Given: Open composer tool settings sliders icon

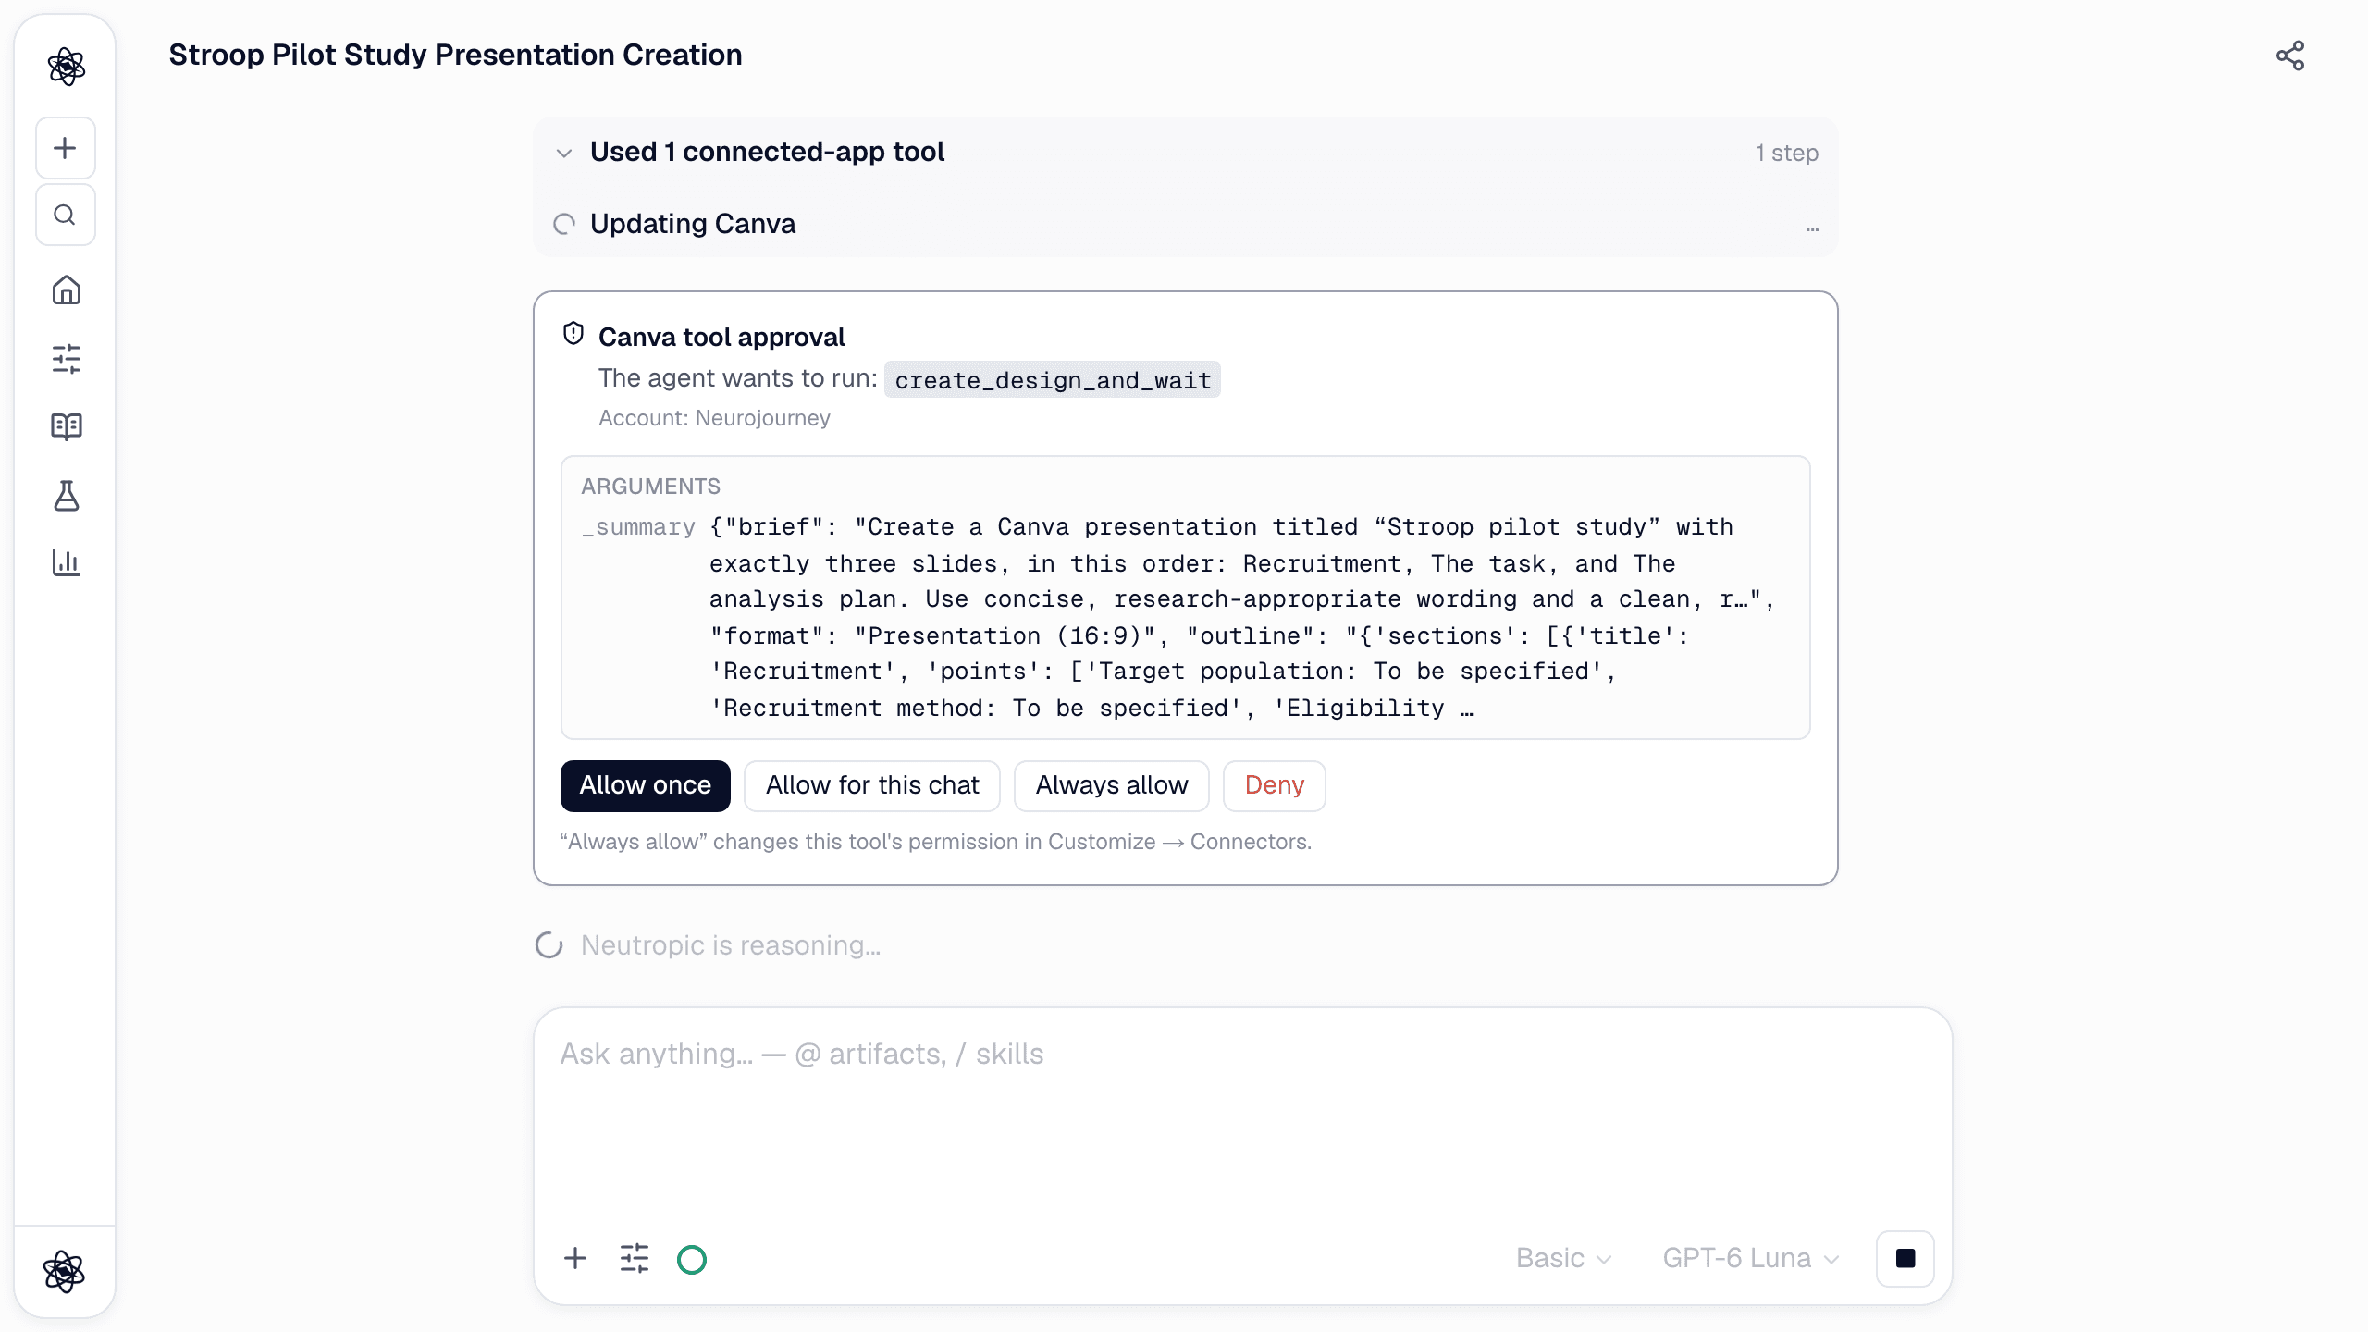Looking at the screenshot, I should tap(635, 1258).
